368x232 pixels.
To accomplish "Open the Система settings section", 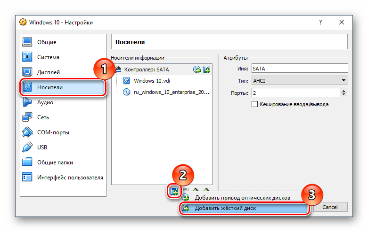I will pos(63,57).
